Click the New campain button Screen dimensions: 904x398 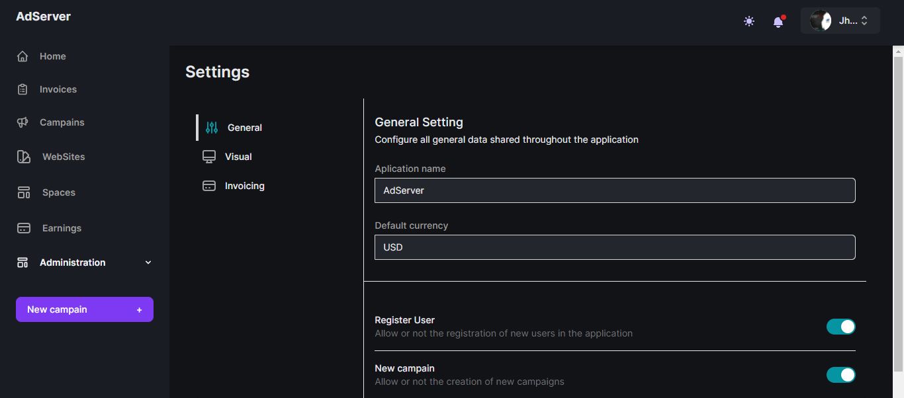[85, 309]
